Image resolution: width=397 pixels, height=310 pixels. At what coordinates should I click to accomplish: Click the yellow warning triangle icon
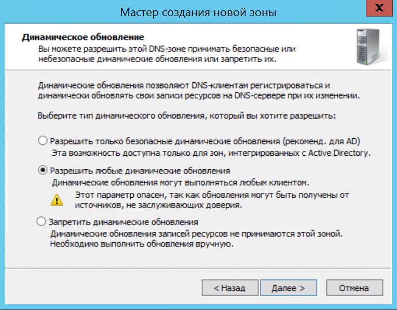coord(56,199)
